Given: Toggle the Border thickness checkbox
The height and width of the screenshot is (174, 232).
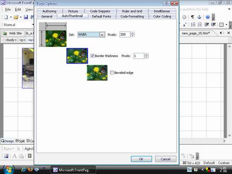Looking at the screenshot, I should point(92,56).
